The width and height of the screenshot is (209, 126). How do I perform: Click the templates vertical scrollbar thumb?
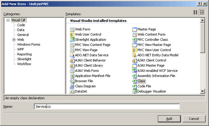[x=202, y=38]
